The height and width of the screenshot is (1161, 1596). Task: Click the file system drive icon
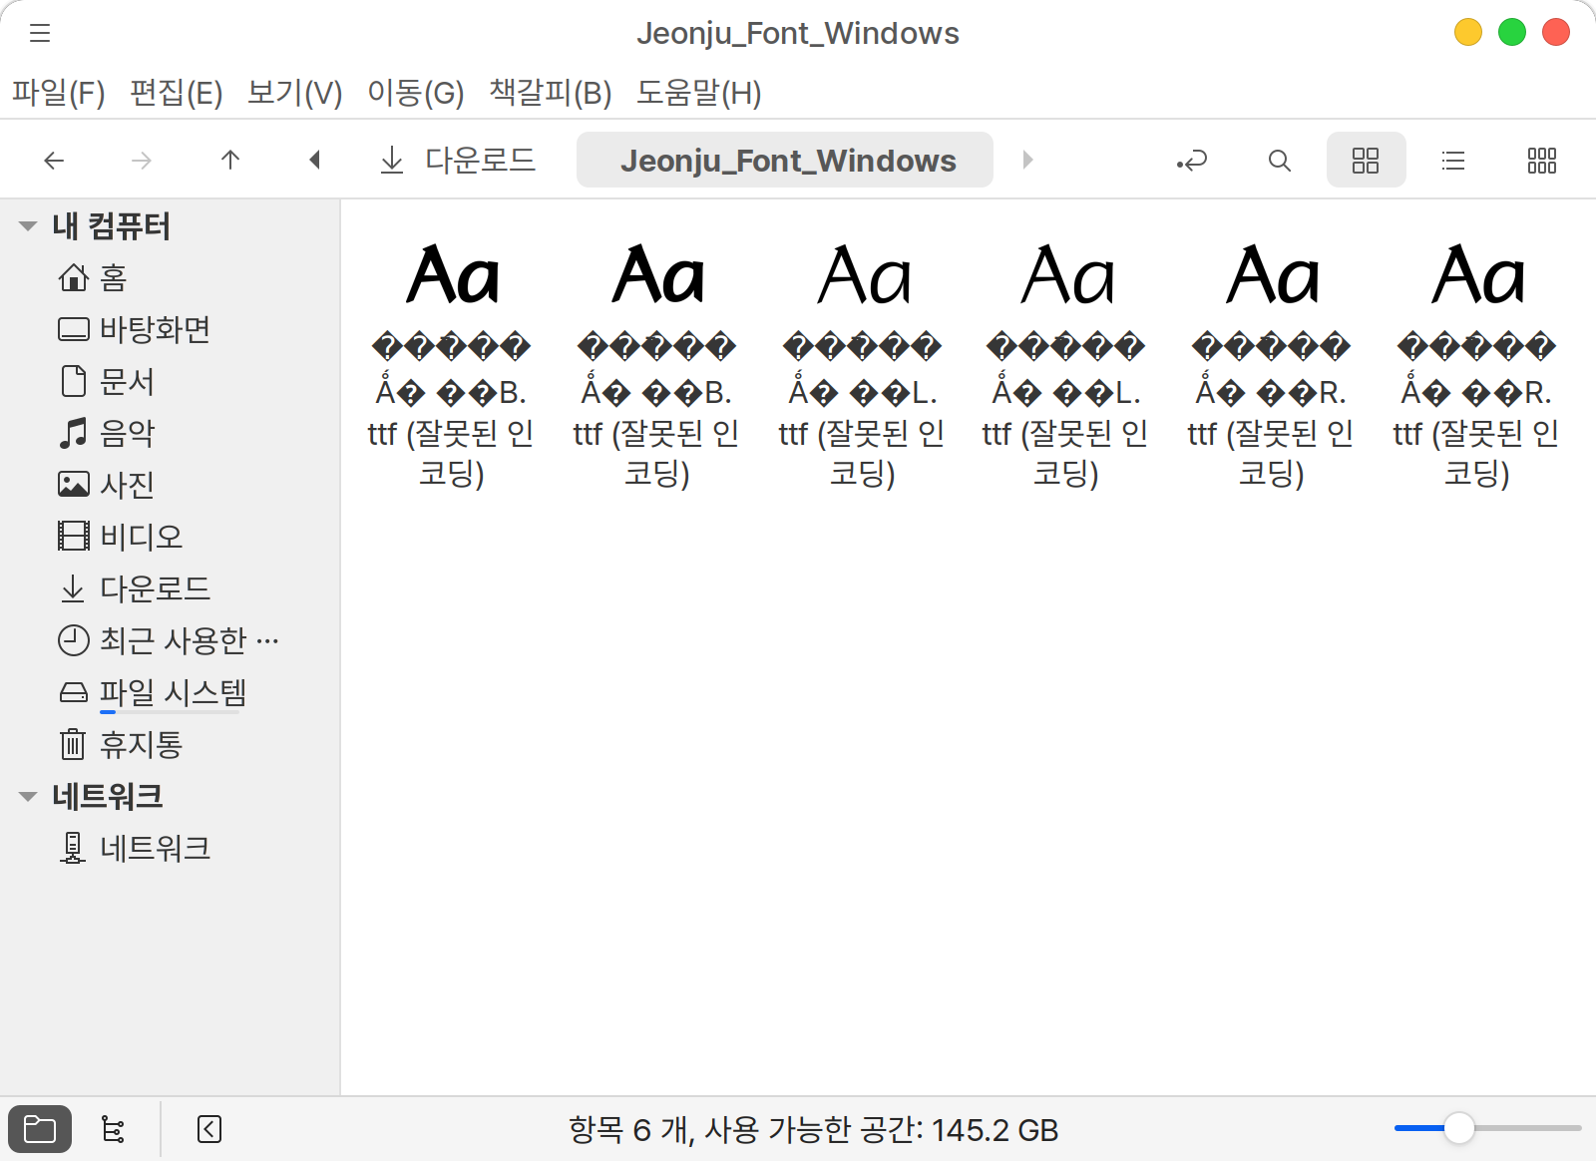click(x=73, y=692)
